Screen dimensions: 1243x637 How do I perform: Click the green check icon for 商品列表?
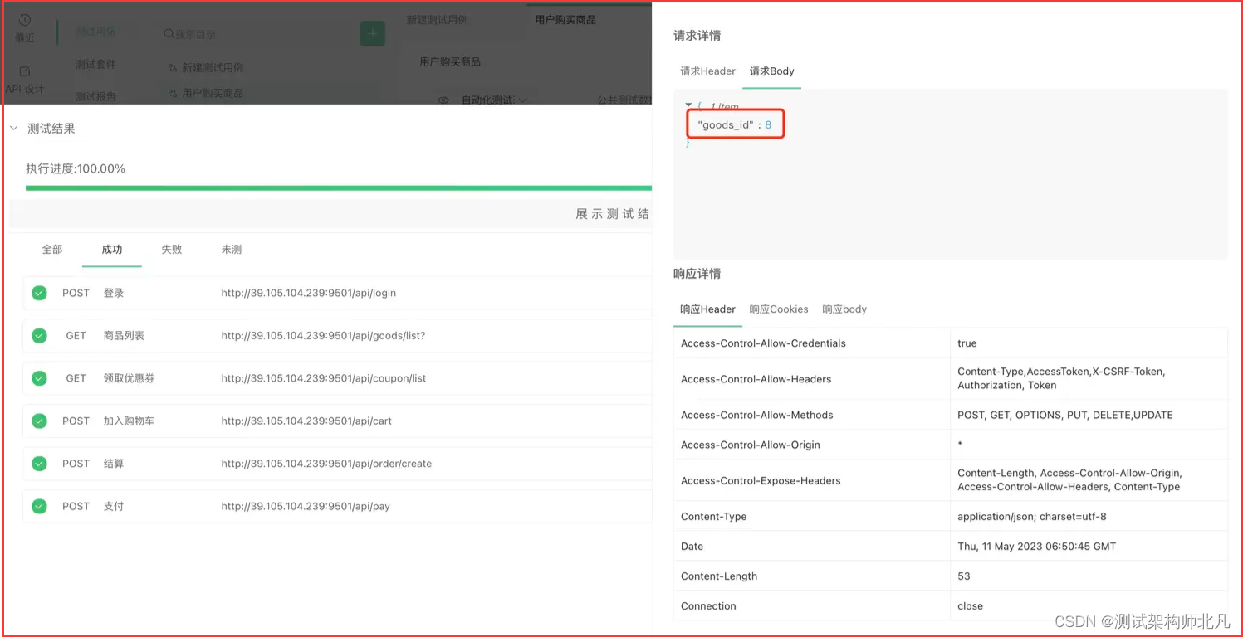39,336
